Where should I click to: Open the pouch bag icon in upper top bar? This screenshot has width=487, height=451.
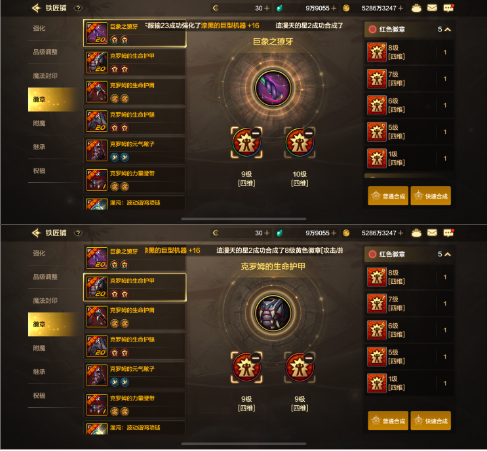pyautogui.click(x=416, y=8)
